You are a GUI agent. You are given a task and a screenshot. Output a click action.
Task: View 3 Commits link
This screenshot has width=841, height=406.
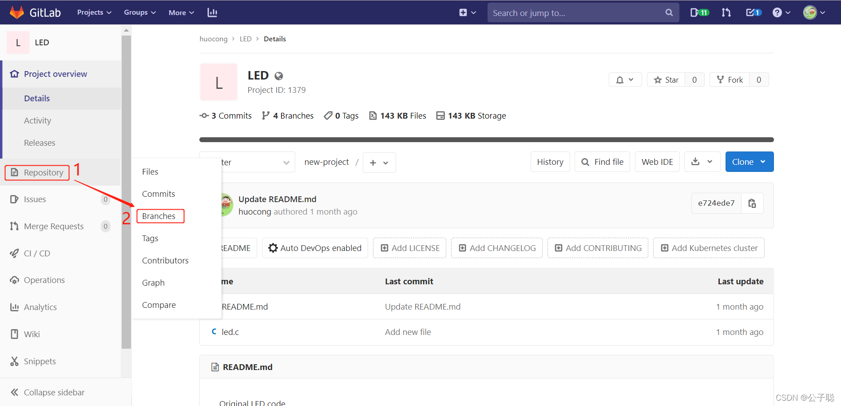[x=226, y=115]
